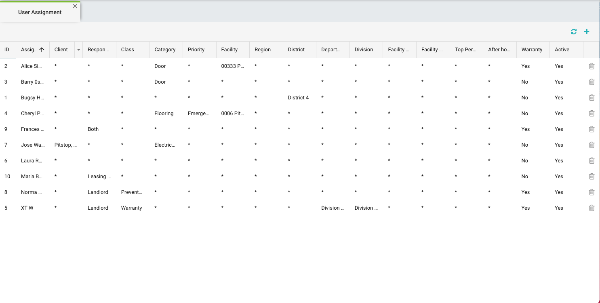The width and height of the screenshot is (600, 303).
Task: Delete the Bugsy H... assignment row
Action: coord(592,97)
